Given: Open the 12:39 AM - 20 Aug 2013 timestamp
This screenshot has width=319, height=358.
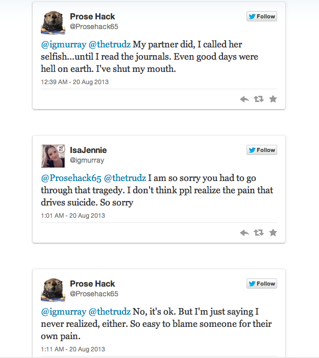Looking at the screenshot, I should (x=75, y=82).
